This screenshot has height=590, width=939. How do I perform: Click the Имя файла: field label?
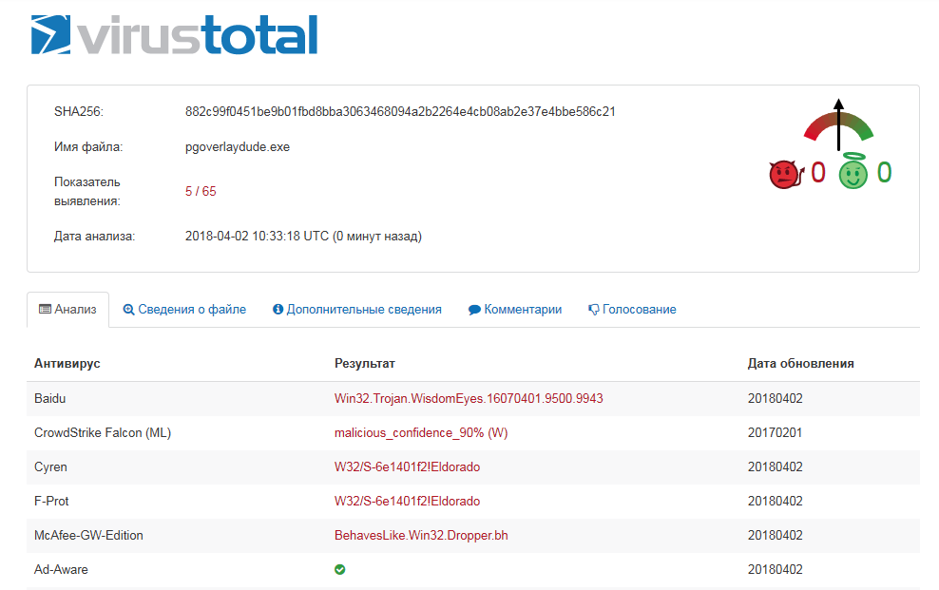pyautogui.click(x=88, y=147)
